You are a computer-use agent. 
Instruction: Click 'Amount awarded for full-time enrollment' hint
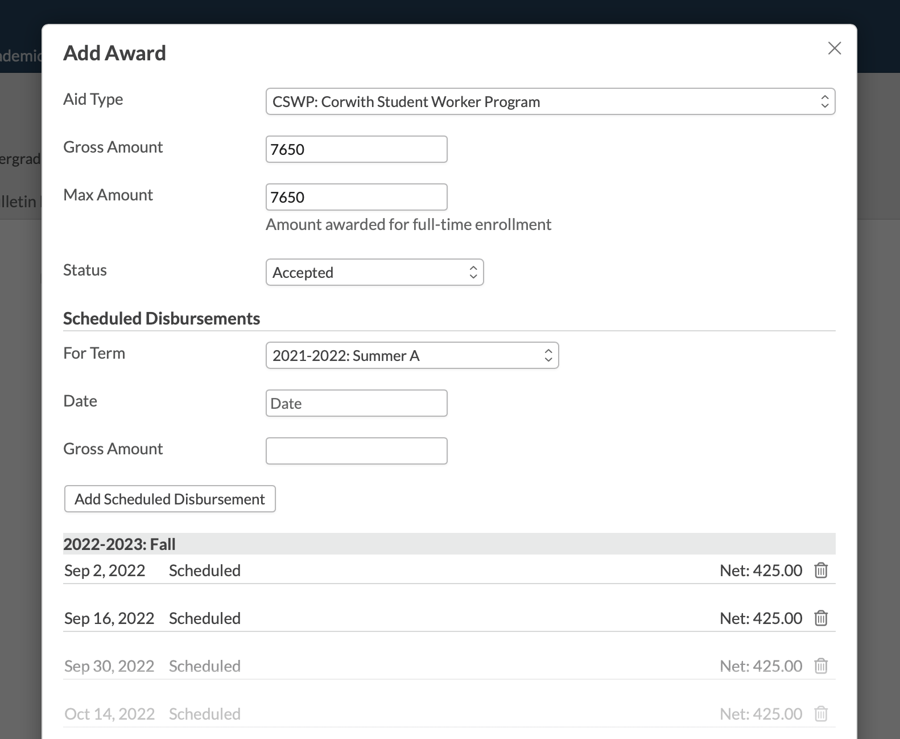tap(408, 224)
